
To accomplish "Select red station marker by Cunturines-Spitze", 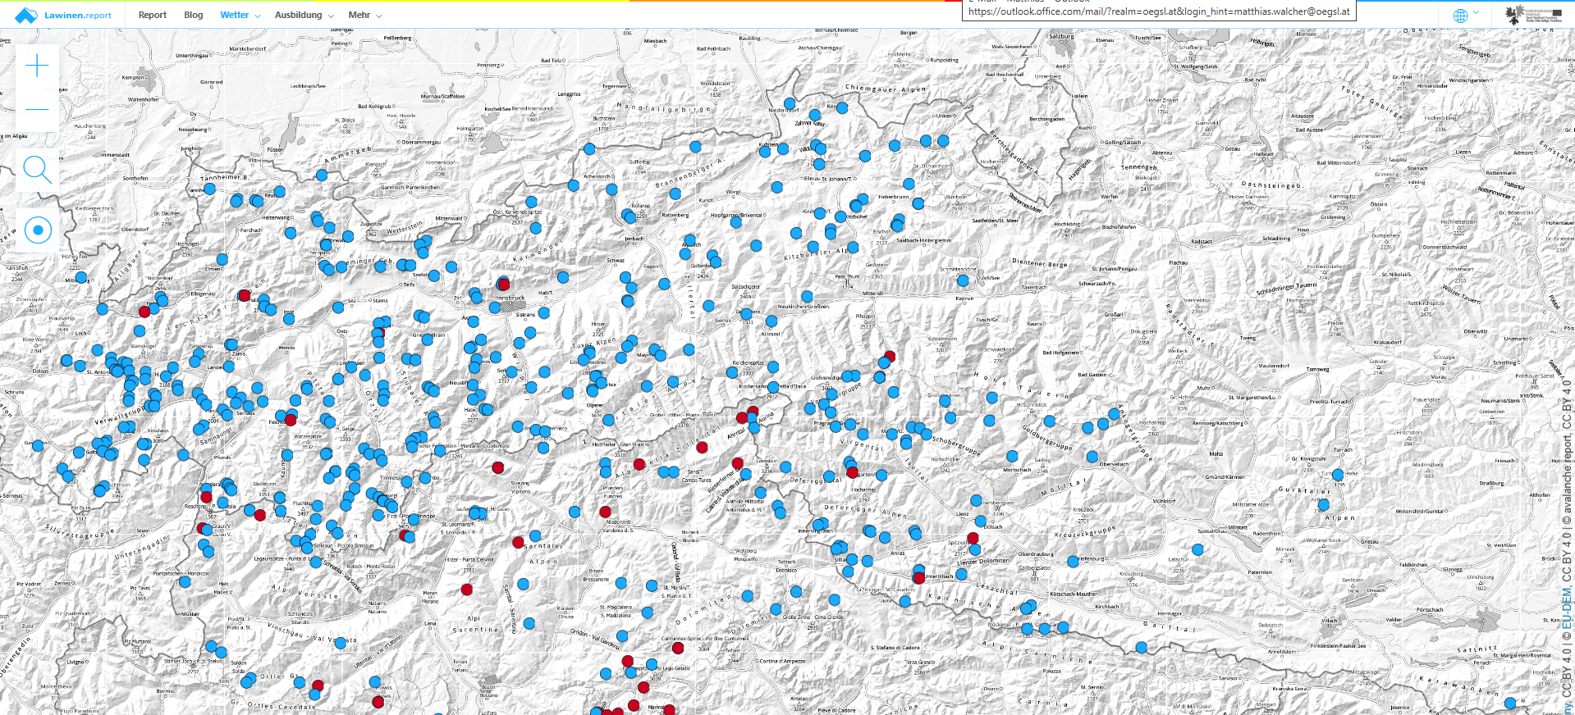I will click(x=678, y=648).
